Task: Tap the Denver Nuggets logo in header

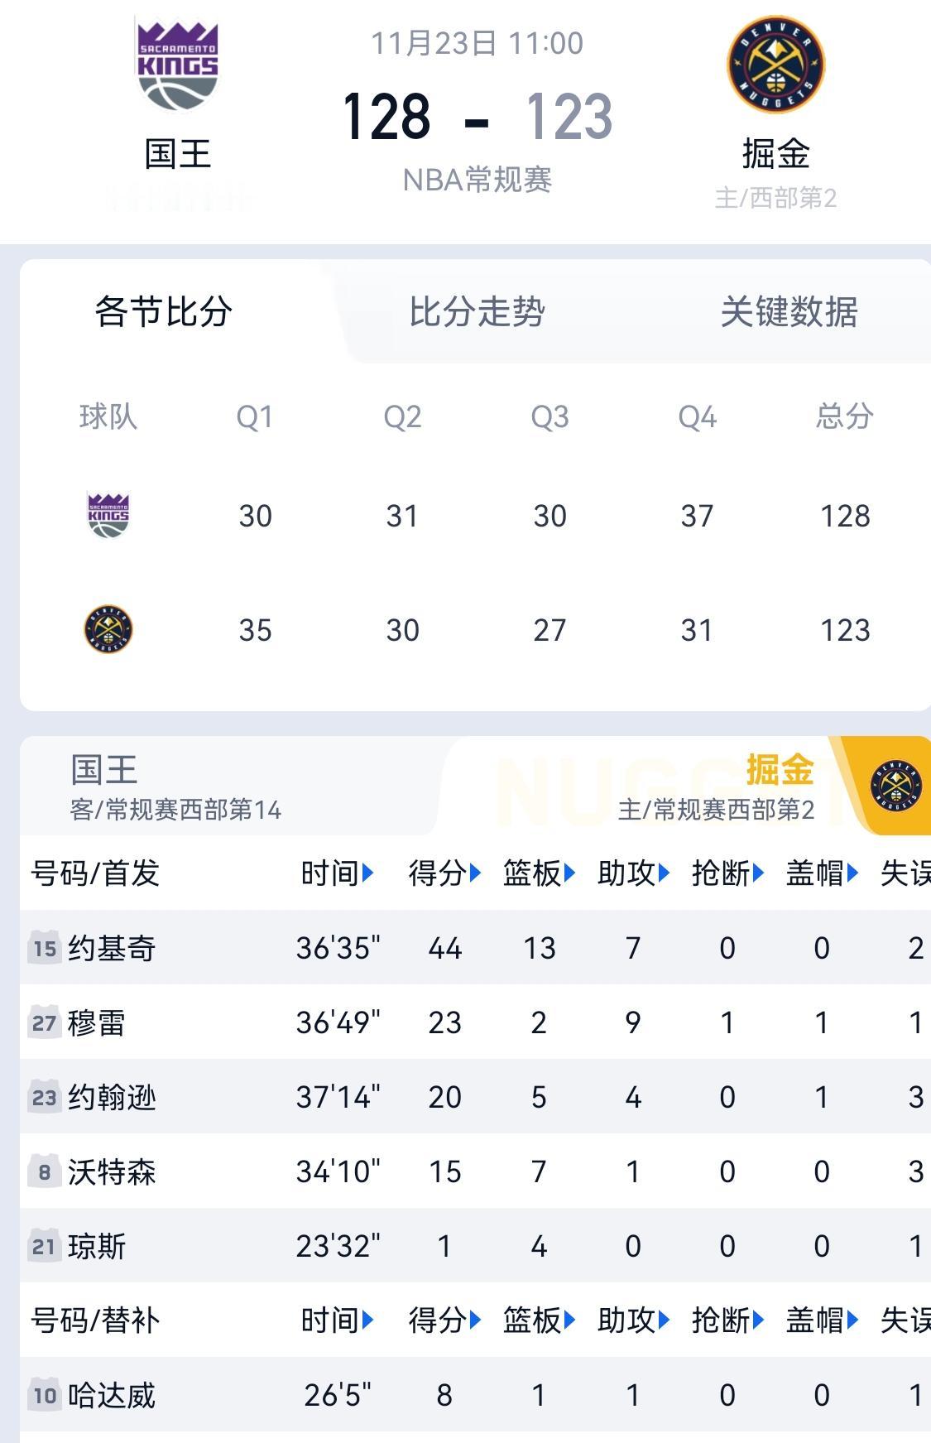Action: pos(775,64)
